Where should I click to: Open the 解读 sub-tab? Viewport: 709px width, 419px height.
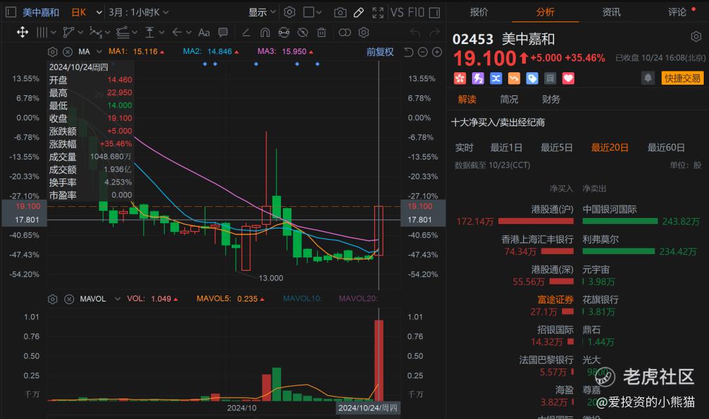click(467, 99)
